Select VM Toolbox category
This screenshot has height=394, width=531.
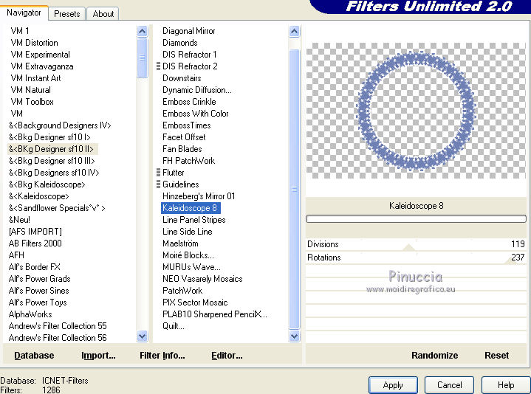pyautogui.click(x=32, y=102)
